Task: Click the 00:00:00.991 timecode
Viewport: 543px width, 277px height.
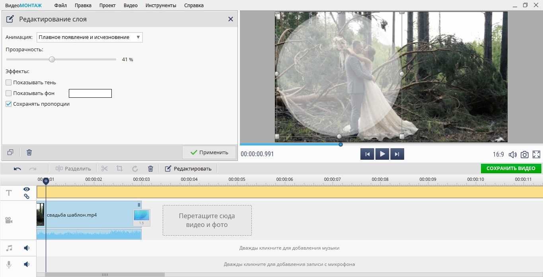Action: pyautogui.click(x=257, y=154)
